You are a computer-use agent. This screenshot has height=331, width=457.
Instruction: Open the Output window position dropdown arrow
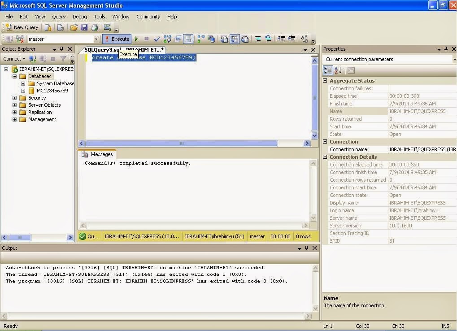[299, 248]
